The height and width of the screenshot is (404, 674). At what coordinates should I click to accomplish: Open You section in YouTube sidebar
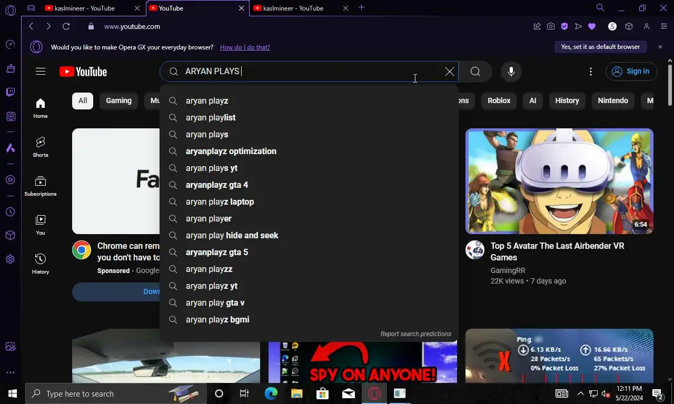[x=41, y=225]
